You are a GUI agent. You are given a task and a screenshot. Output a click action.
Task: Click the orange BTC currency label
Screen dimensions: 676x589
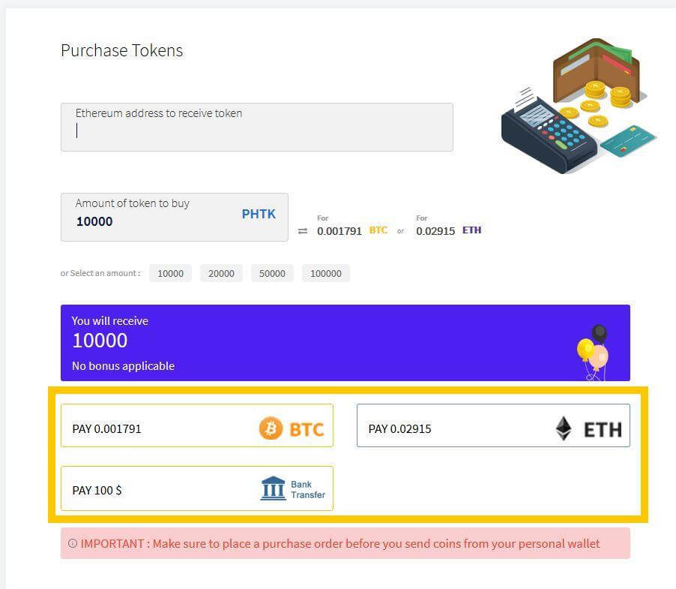pyautogui.click(x=378, y=230)
